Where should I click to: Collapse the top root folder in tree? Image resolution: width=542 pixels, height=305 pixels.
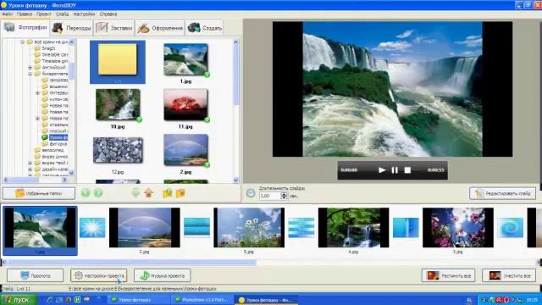[23, 42]
